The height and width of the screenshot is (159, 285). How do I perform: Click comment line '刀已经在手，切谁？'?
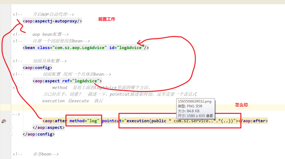coord(62,94)
